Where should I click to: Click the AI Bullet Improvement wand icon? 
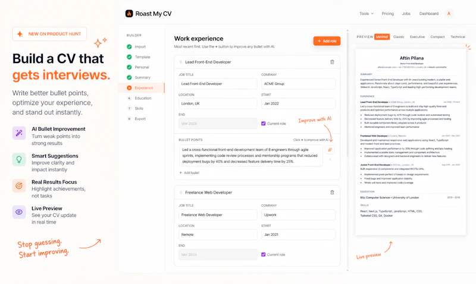coord(19,133)
